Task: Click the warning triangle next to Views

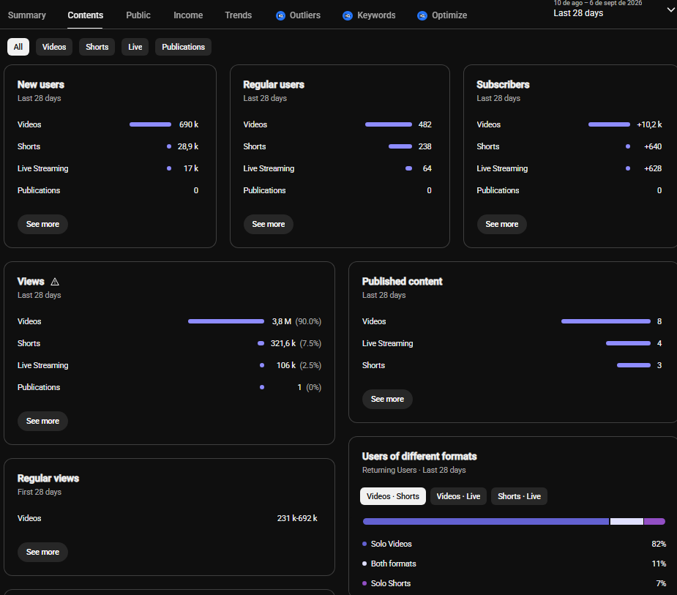Action: point(55,282)
